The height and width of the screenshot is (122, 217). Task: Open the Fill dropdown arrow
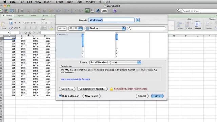19,23
